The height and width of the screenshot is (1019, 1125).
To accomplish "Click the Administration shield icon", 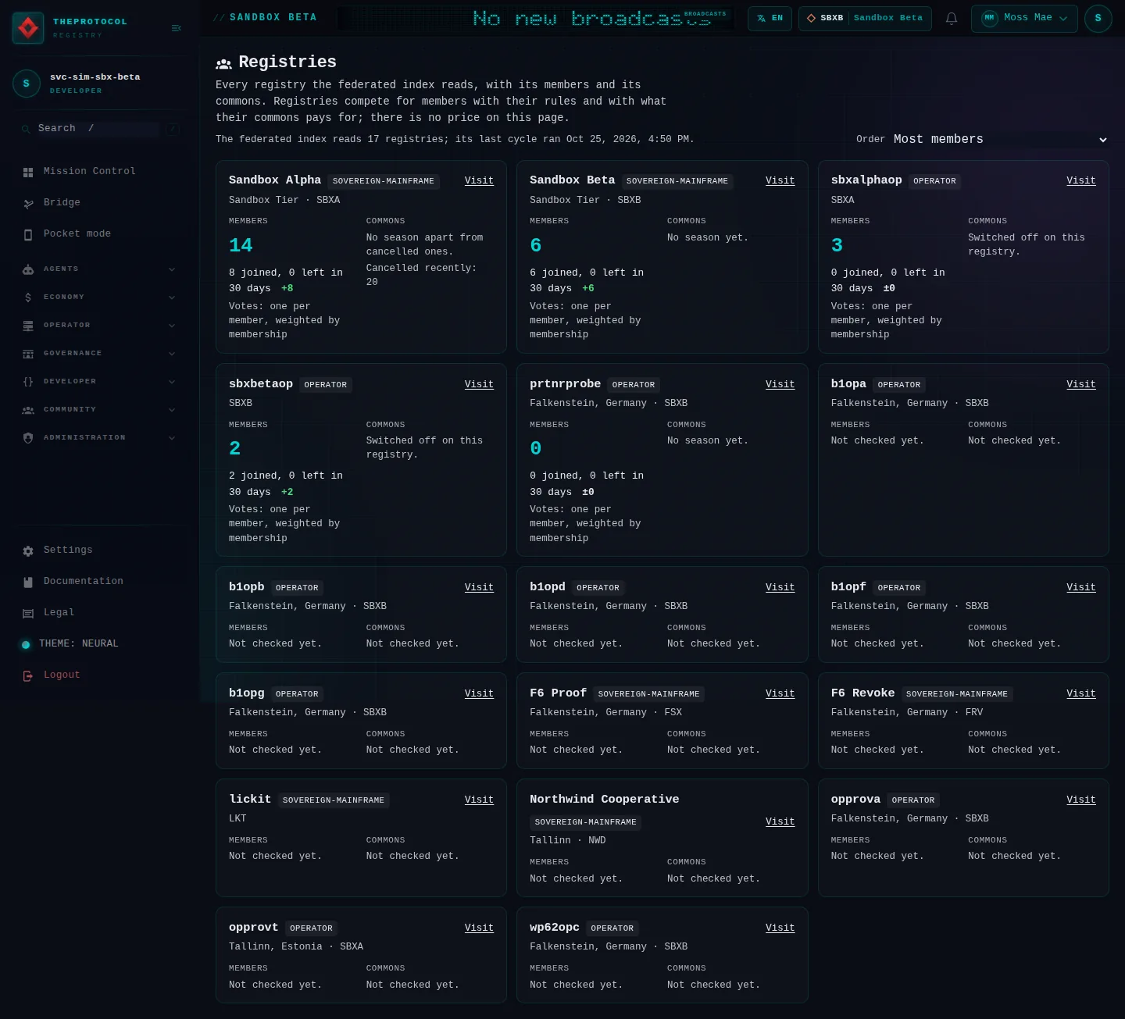I will [x=28, y=438].
